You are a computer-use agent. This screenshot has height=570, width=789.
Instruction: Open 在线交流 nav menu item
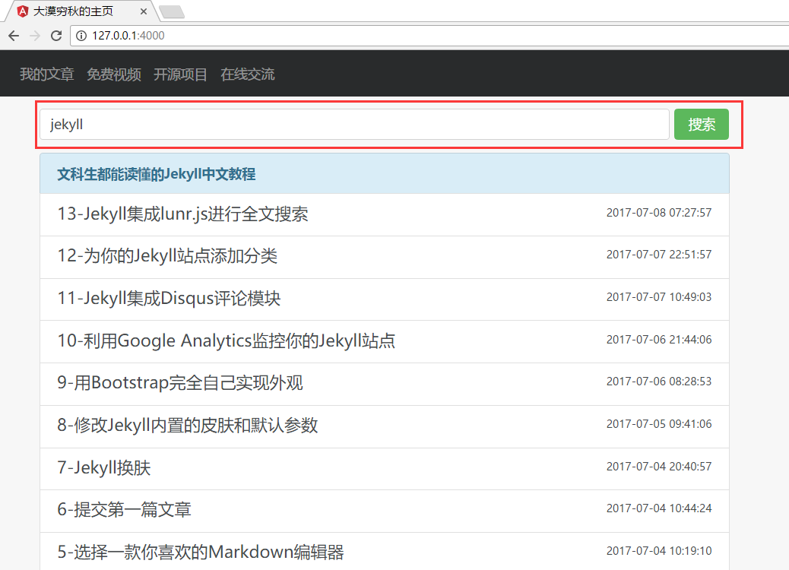(248, 74)
